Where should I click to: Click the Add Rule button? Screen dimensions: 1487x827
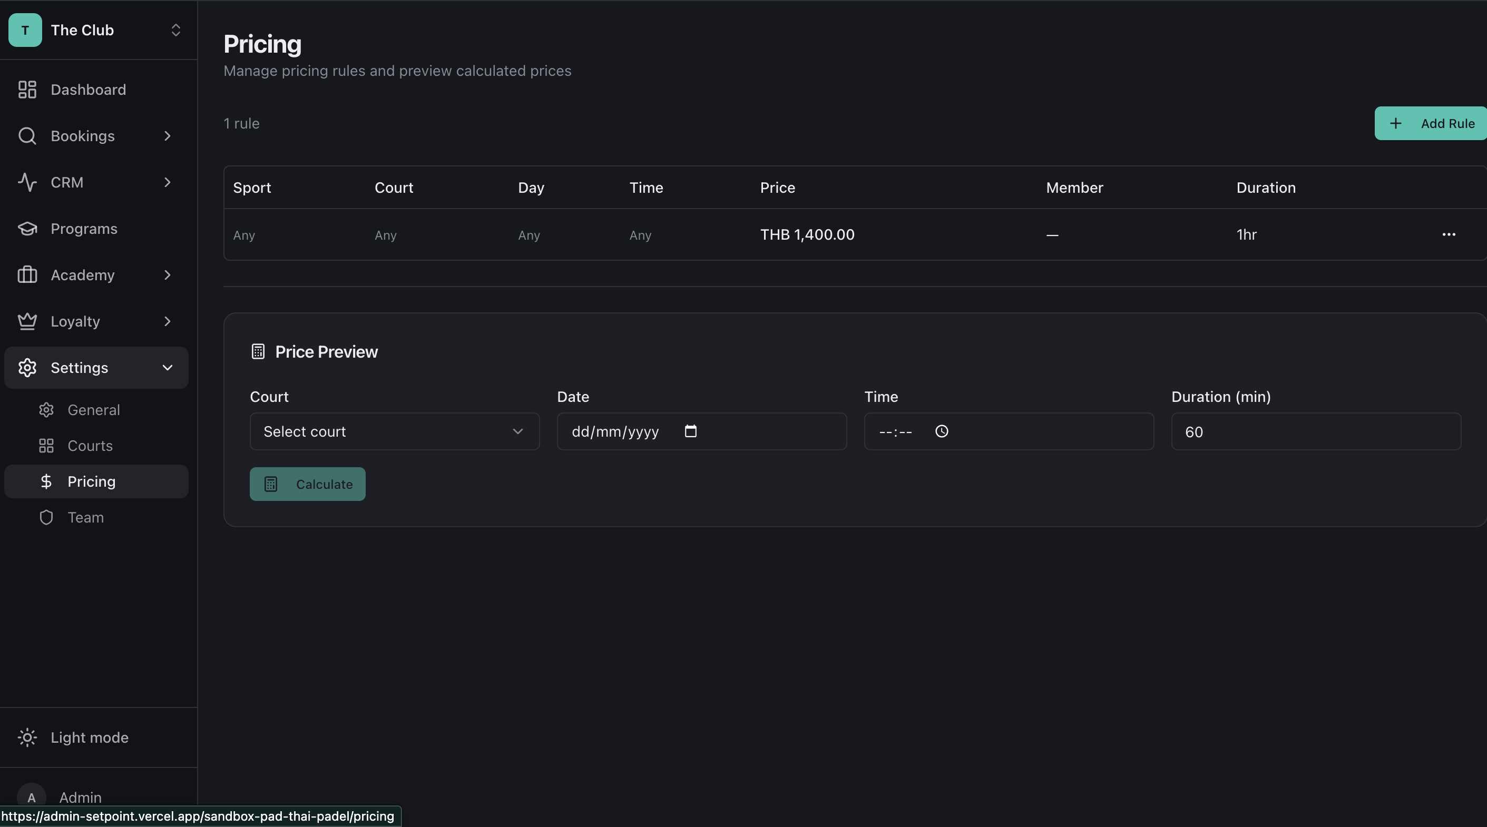(1431, 123)
